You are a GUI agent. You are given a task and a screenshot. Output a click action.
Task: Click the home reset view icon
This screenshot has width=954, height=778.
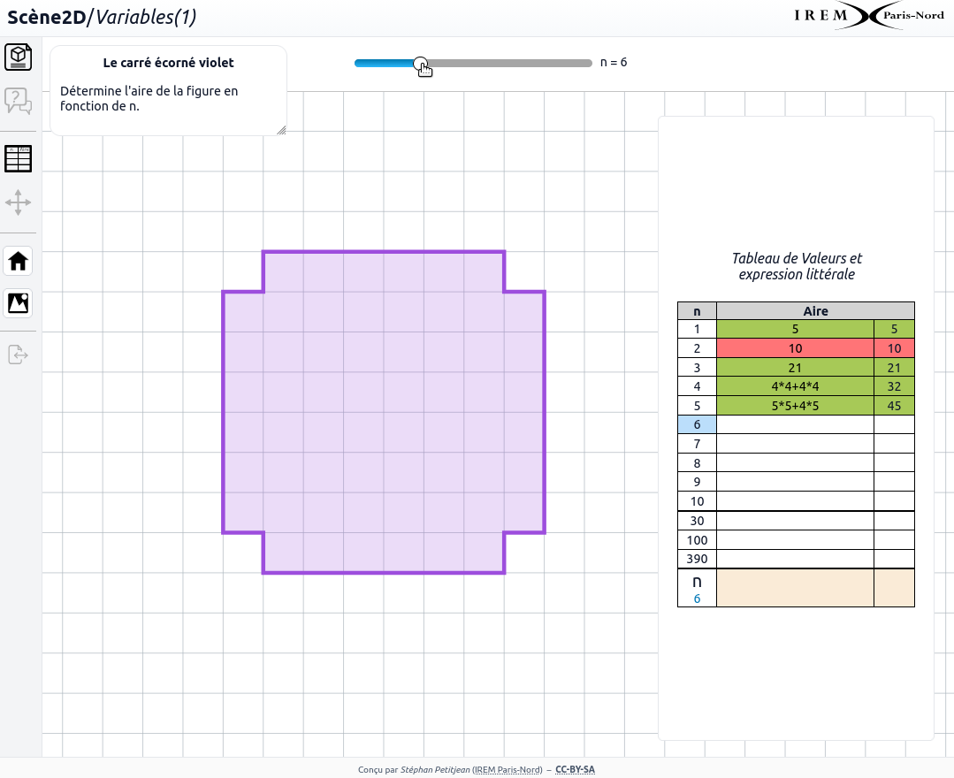[19, 261]
